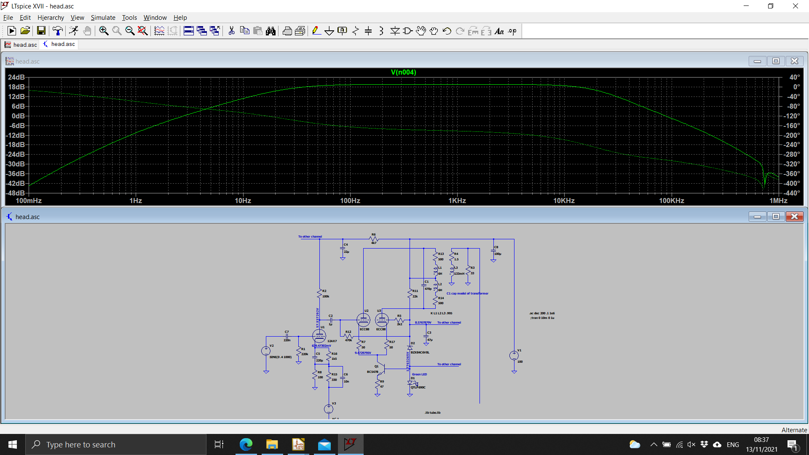The image size is (809, 455).
Task: Maximize the head.asc plot window
Action: coord(776,61)
